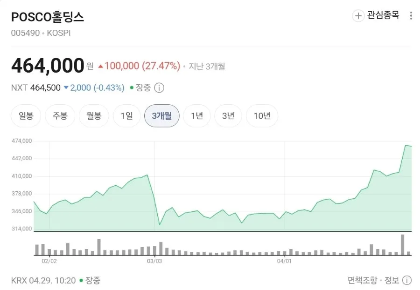Image resolution: width=420 pixels, height=290 pixels.
Task: Click the info icon next to 정보
Action: [407, 280]
